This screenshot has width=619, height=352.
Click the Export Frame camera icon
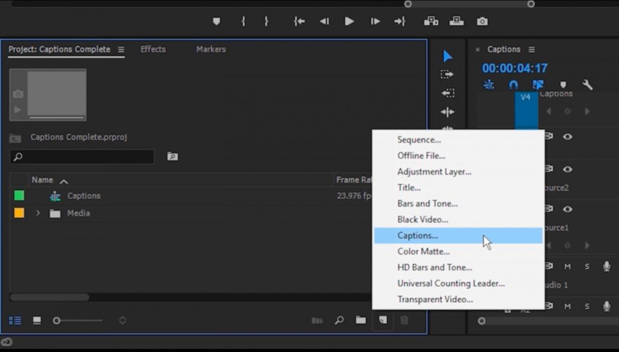point(482,21)
